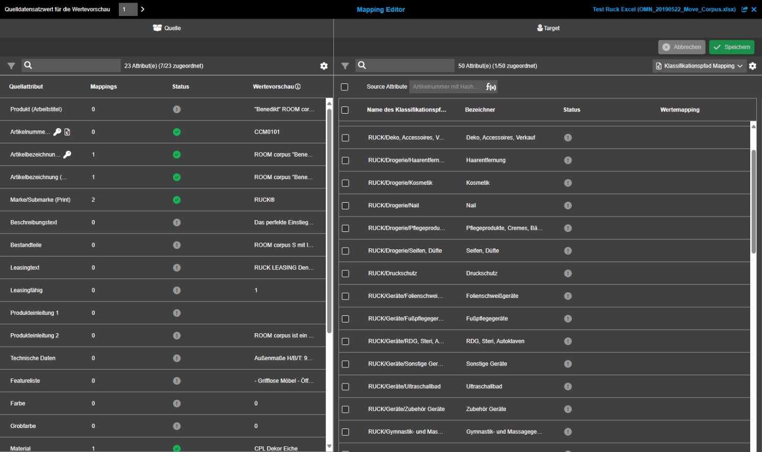Open target panel settings gear
The height and width of the screenshot is (452, 762).
tap(752, 66)
